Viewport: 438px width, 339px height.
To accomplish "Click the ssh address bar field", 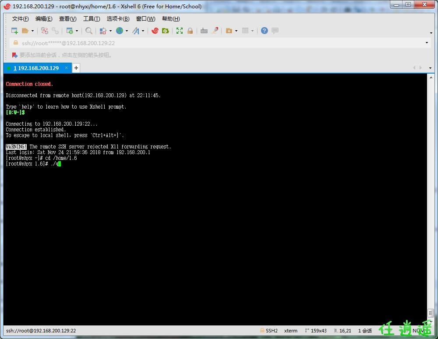I will tap(221, 43).
